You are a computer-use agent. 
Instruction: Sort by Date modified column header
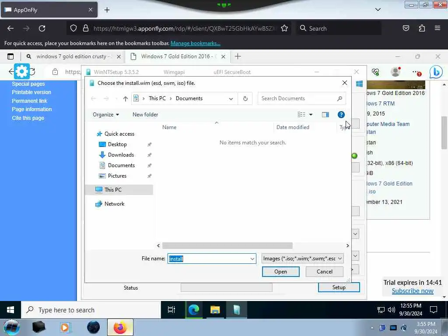click(x=293, y=127)
